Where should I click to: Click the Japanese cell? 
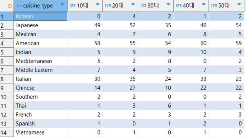pyautogui.click(x=40, y=25)
